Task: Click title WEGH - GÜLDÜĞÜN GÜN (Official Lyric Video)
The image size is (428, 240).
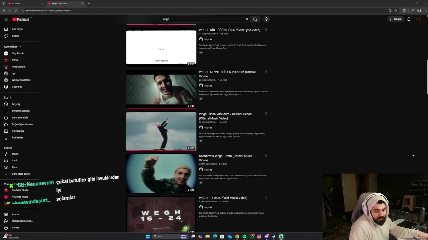Action: [x=229, y=30]
